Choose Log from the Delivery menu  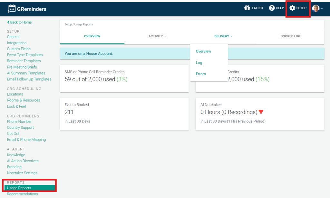tap(199, 63)
